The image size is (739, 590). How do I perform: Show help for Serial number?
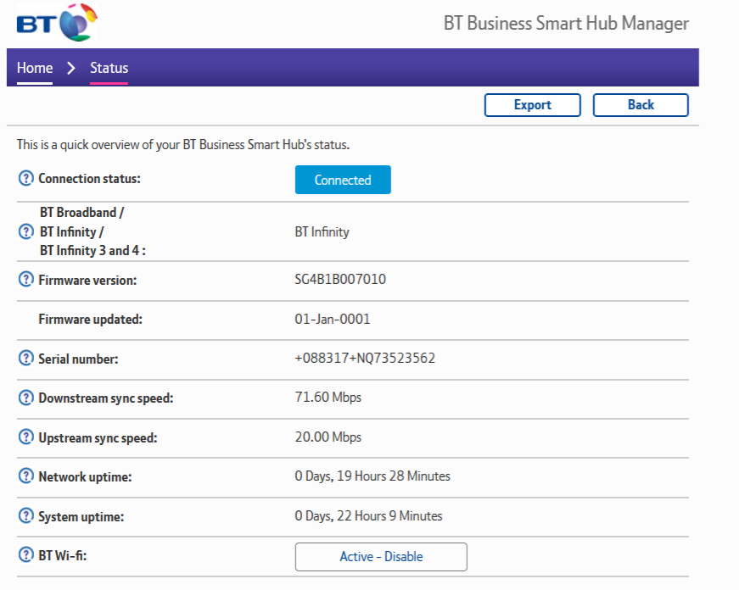tap(26, 359)
